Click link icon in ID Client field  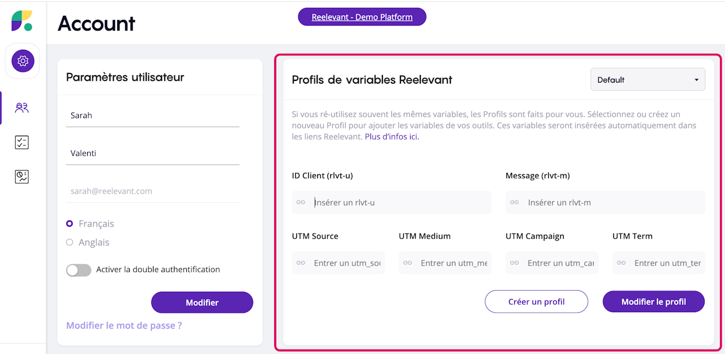point(301,202)
